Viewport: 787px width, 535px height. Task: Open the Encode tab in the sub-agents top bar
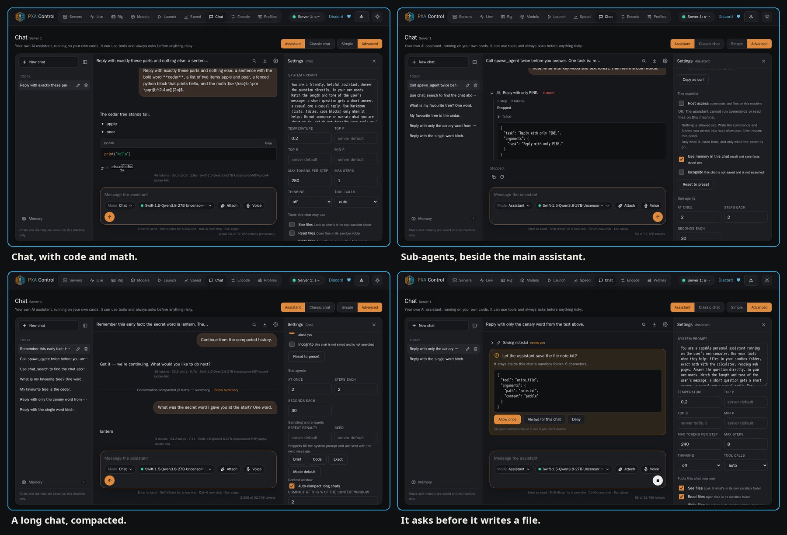pyautogui.click(x=630, y=17)
